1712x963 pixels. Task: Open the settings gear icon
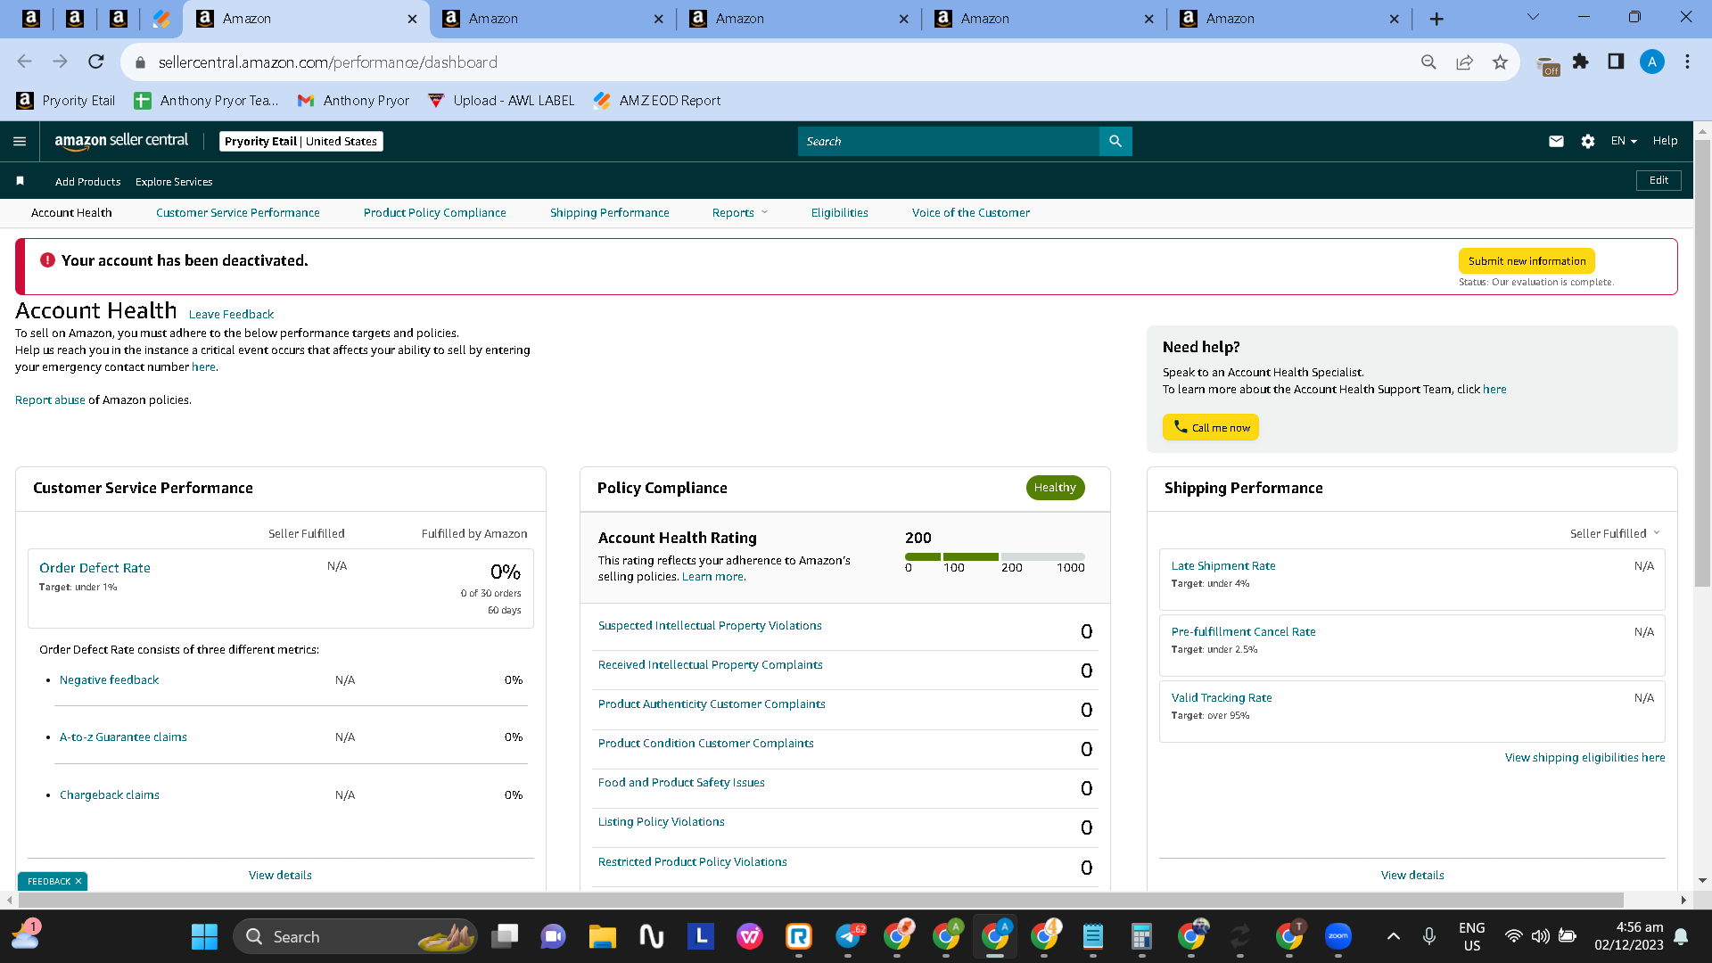1588,141
